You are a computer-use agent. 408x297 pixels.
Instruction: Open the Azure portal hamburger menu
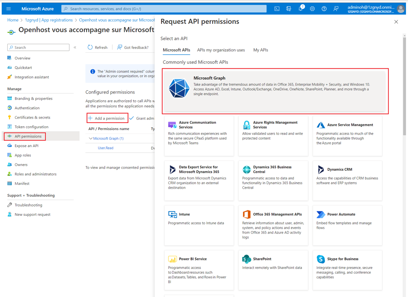coord(8,9)
